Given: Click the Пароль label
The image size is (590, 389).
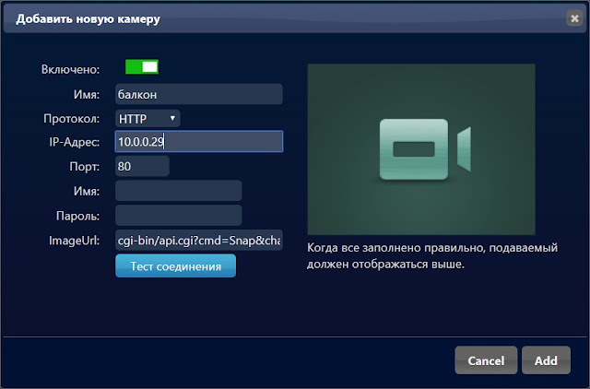Looking at the screenshot, I should (77, 216).
